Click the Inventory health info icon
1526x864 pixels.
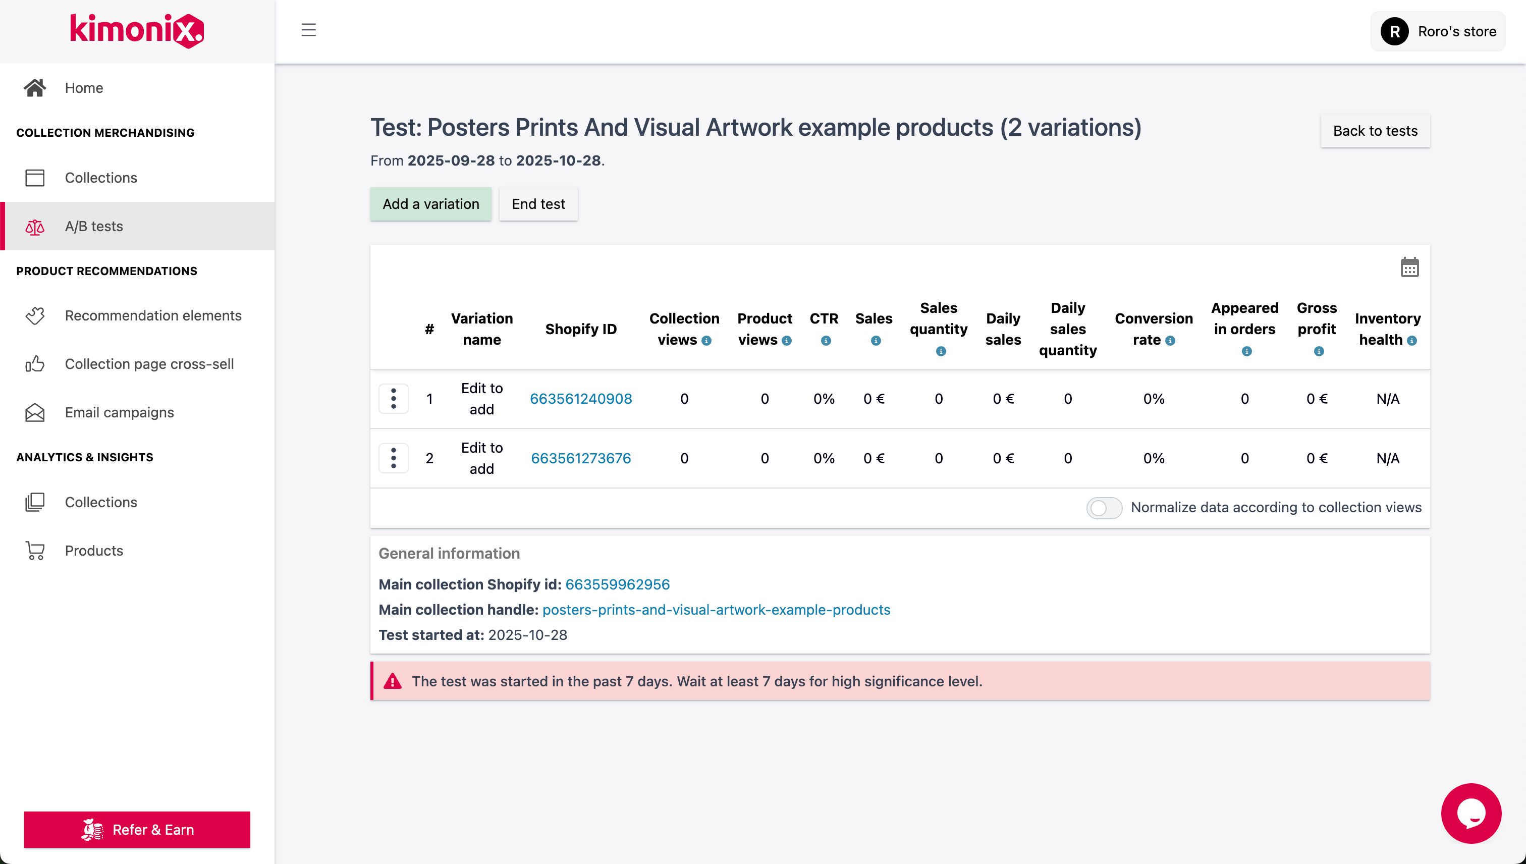point(1412,341)
